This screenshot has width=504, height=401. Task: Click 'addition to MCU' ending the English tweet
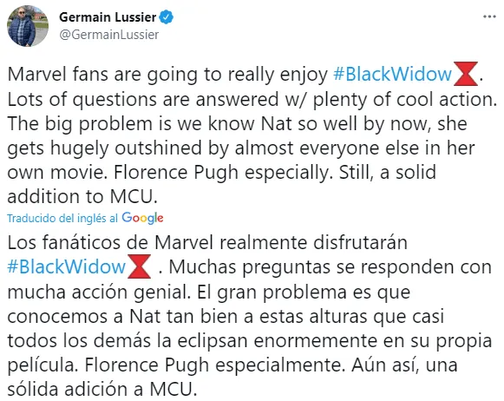[x=82, y=196]
